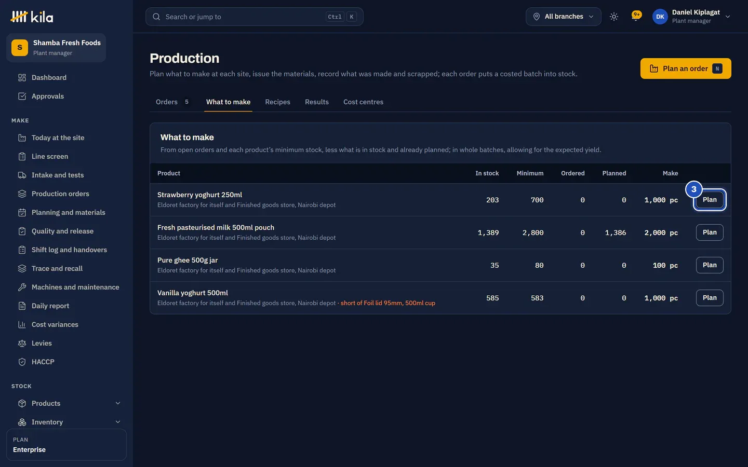
Task: Open the All branches dropdown
Action: (x=564, y=17)
